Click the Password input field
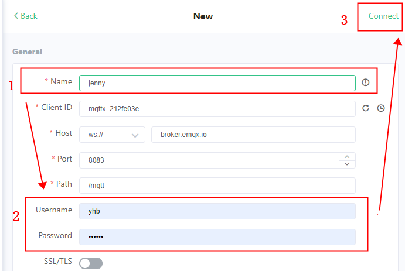The width and height of the screenshot is (405, 271). (217, 237)
